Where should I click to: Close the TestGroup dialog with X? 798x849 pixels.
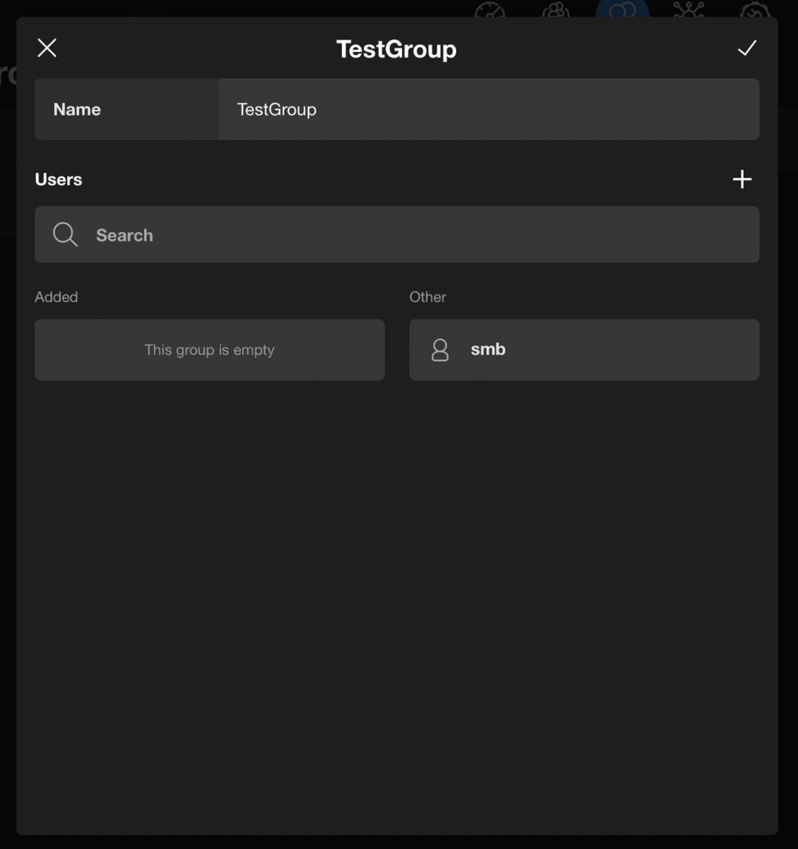click(x=47, y=48)
